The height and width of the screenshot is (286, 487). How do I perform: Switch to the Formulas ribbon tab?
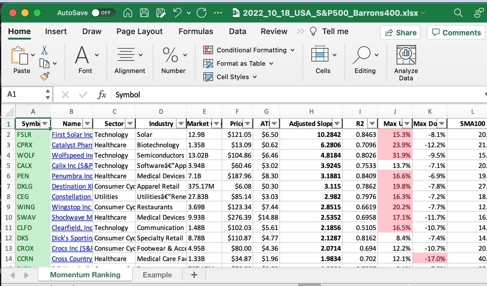[196, 31]
